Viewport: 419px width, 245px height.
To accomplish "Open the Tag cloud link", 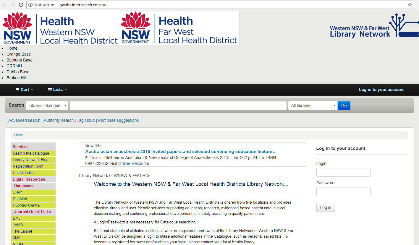I will (x=86, y=120).
